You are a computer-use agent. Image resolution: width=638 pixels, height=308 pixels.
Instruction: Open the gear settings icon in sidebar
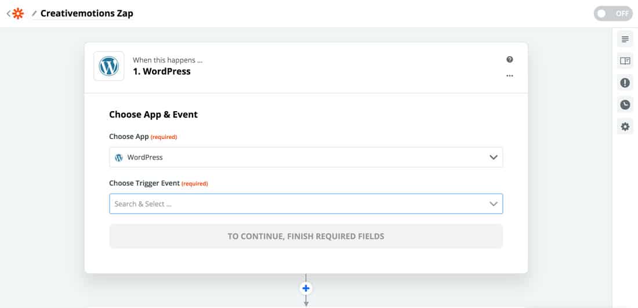(625, 127)
